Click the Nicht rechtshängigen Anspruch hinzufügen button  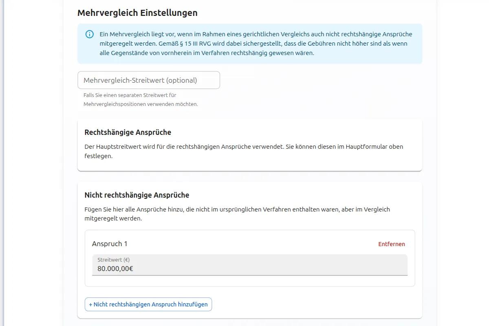tap(148, 304)
